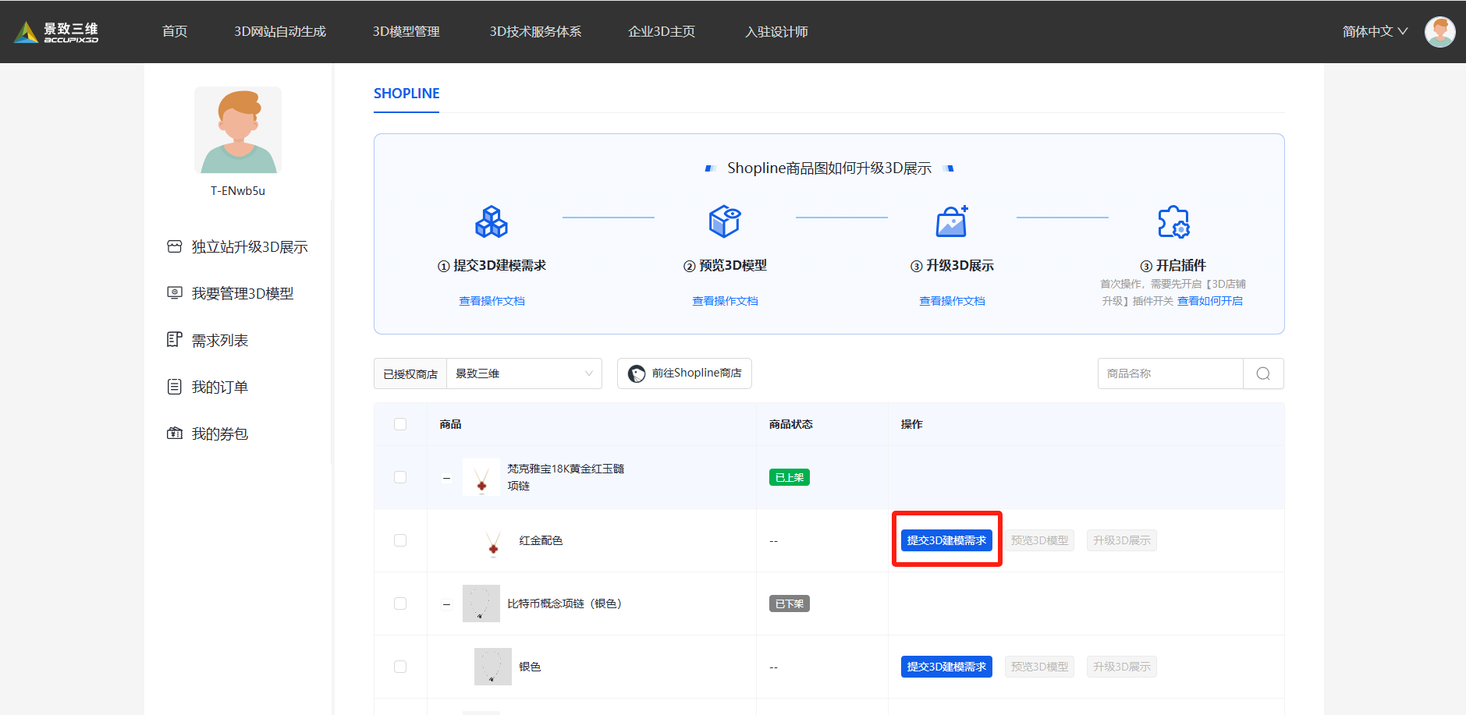
Task: Click the cubes icon for 提交3D建模需求 step
Action: coord(492,221)
